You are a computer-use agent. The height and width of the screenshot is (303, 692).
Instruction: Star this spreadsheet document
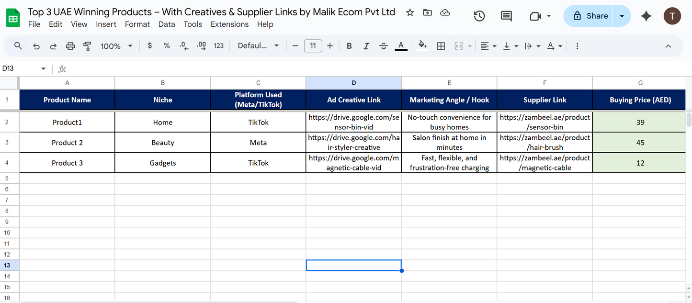tap(410, 13)
